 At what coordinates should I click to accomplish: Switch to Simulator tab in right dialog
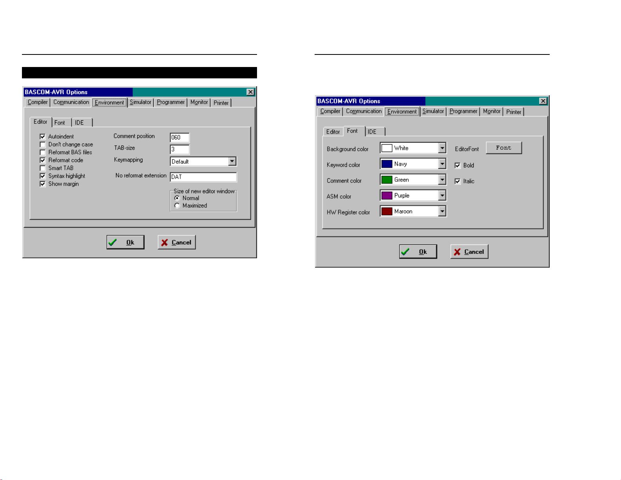pyautogui.click(x=433, y=111)
